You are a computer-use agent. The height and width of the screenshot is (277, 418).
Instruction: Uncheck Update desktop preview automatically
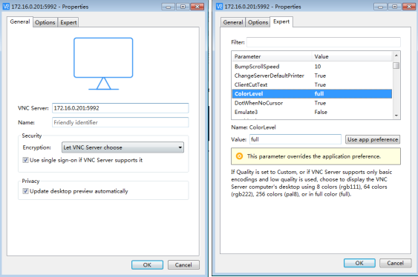[25, 191]
